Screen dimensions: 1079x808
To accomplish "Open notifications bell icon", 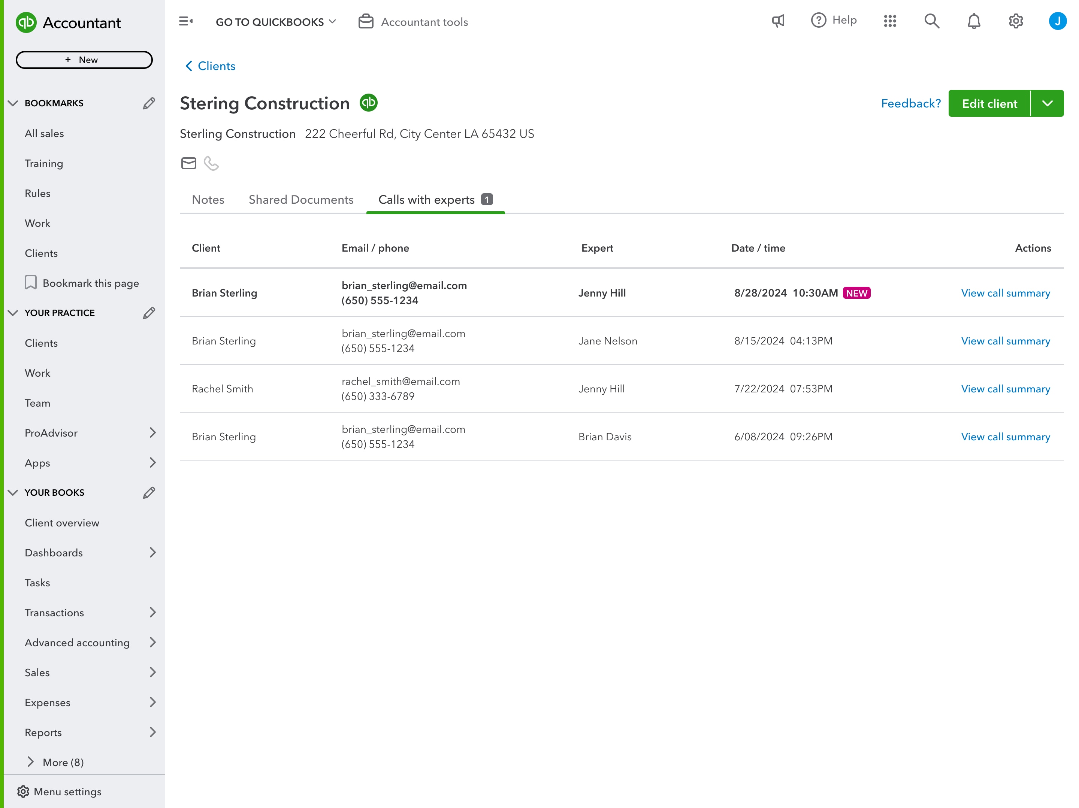I will point(974,21).
